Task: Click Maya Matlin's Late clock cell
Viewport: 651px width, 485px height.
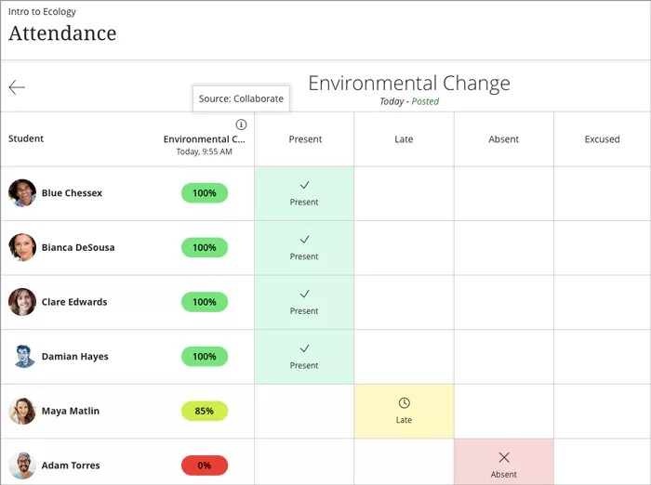Action: [x=404, y=411]
